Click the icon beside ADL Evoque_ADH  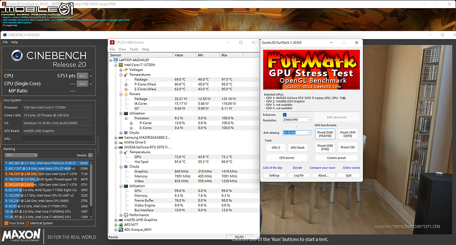[x=121, y=230]
